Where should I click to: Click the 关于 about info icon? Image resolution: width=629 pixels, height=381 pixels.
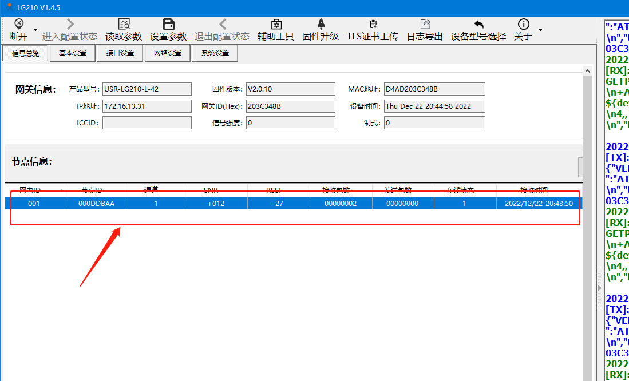click(523, 24)
